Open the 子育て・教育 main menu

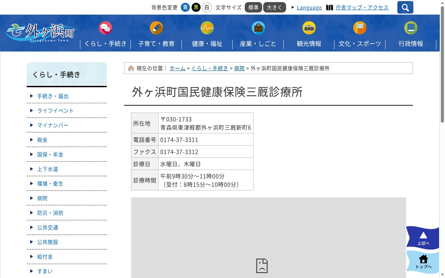click(156, 44)
